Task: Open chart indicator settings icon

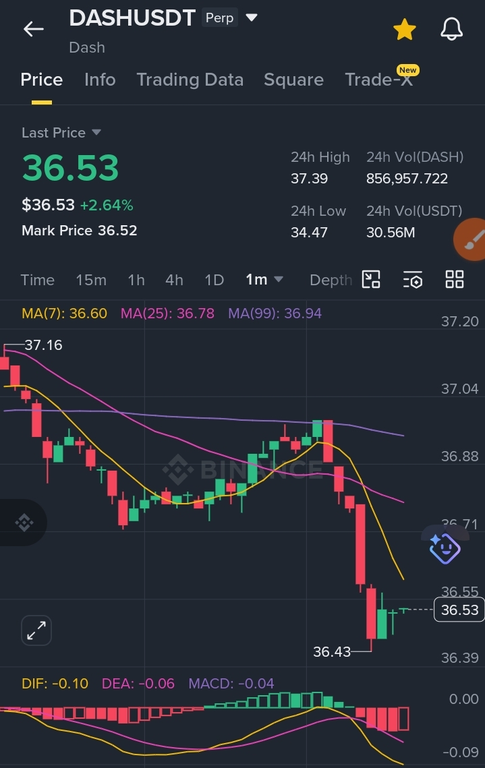Action: 413,280
